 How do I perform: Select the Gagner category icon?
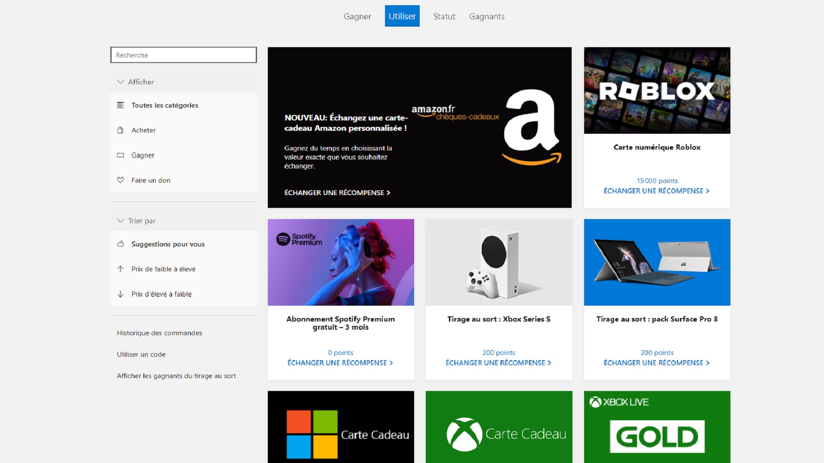(x=121, y=155)
